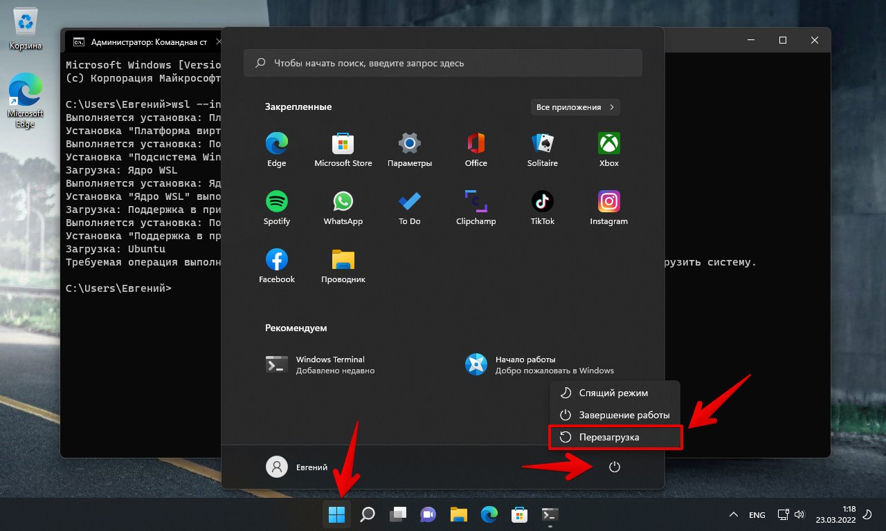Launch Edge from taskbar
Screen dimensions: 886x531
489,514
